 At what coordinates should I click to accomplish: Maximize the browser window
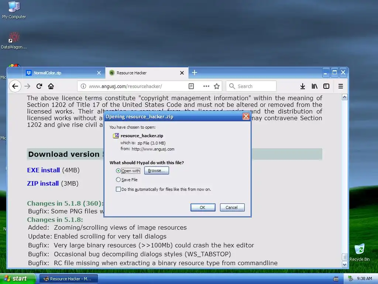(x=334, y=72)
